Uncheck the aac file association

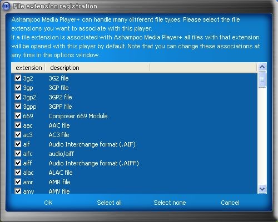click(18, 125)
